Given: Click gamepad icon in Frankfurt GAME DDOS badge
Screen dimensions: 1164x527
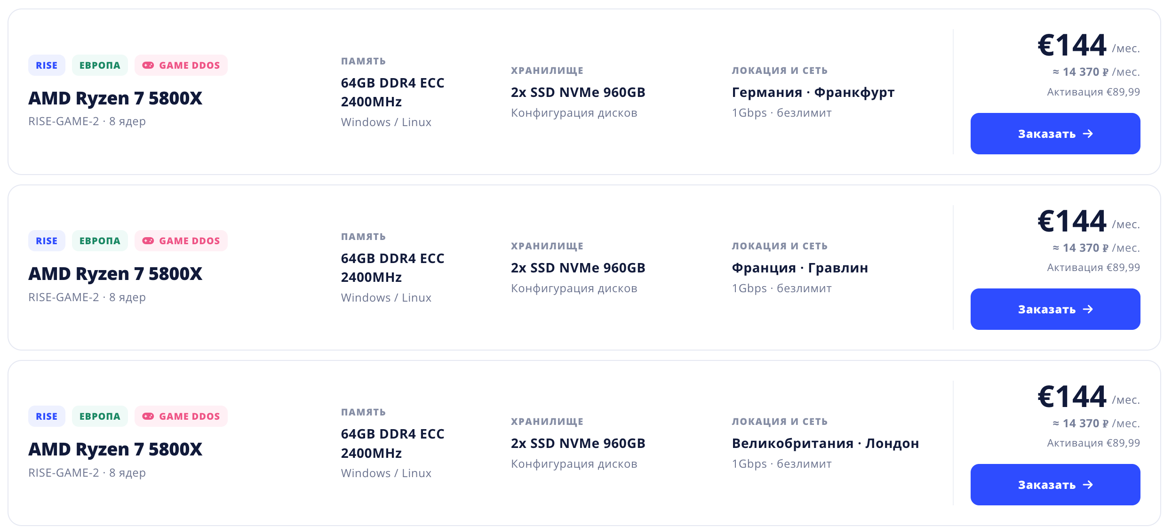Looking at the screenshot, I should coord(148,65).
